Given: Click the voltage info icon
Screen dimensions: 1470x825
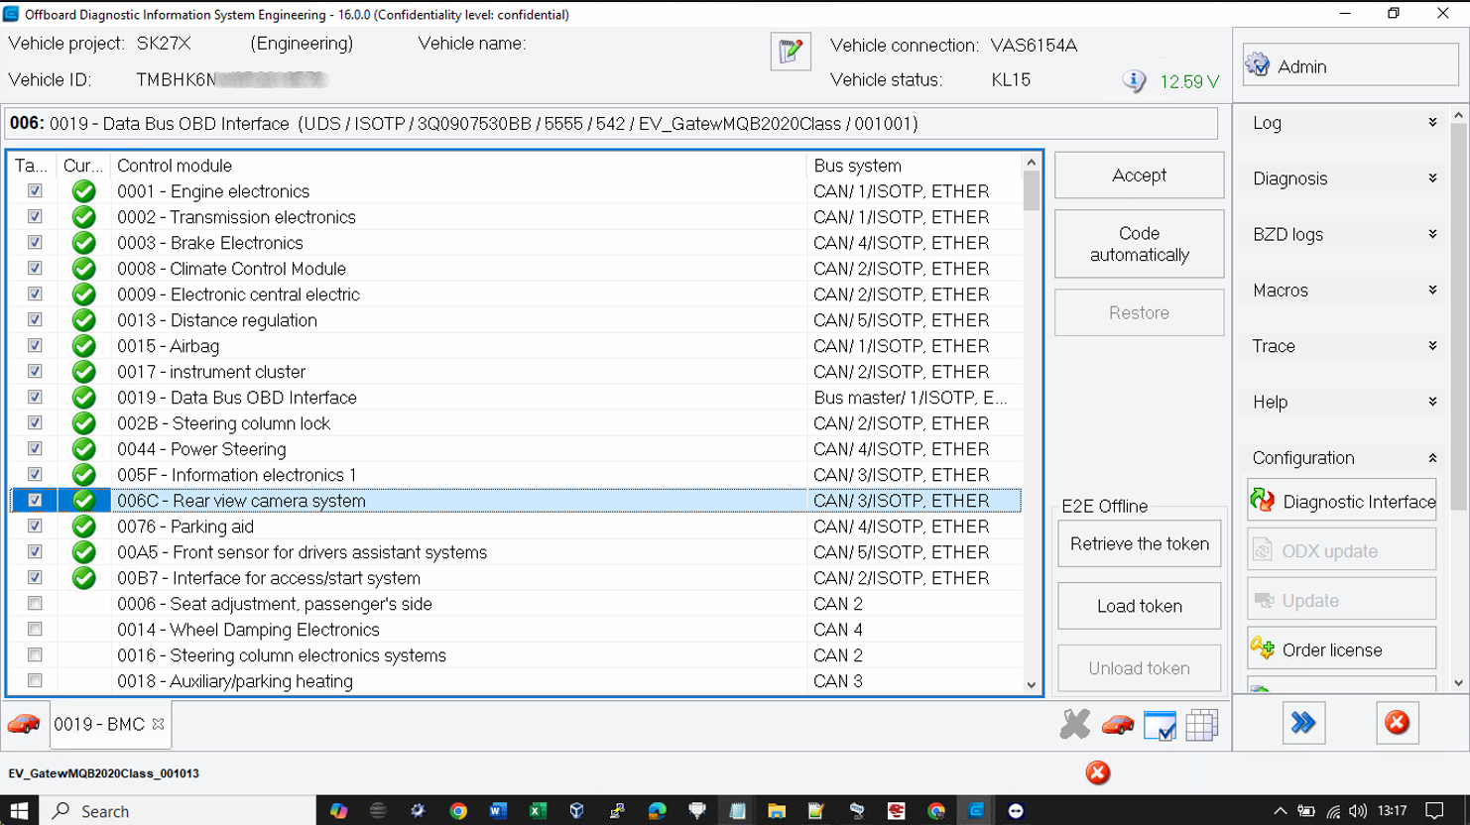Looking at the screenshot, I should [x=1134, y=81].
